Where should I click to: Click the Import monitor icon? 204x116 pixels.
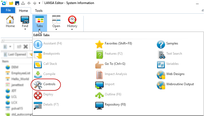coord(99,85)
